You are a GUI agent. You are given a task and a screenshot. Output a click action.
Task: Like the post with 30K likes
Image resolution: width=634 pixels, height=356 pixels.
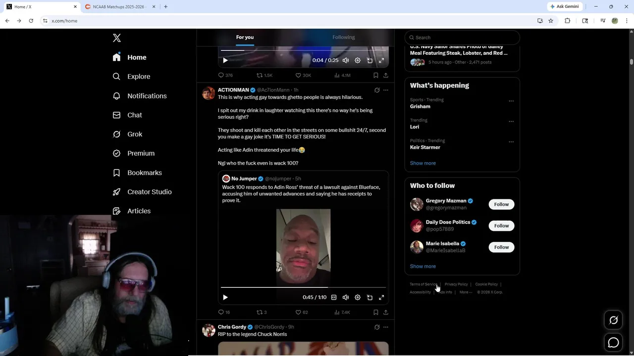click(x=303, y=75)
